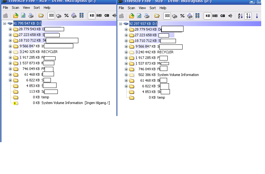Click the Scan folder icon in left window
The width and height of the screenshot is (265, 174).
point(15,15)
